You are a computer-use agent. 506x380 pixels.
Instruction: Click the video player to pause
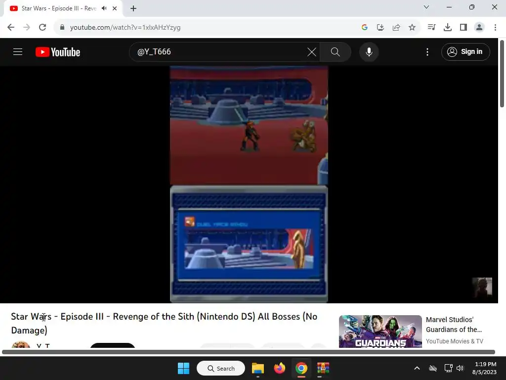(x=249, y=184)
